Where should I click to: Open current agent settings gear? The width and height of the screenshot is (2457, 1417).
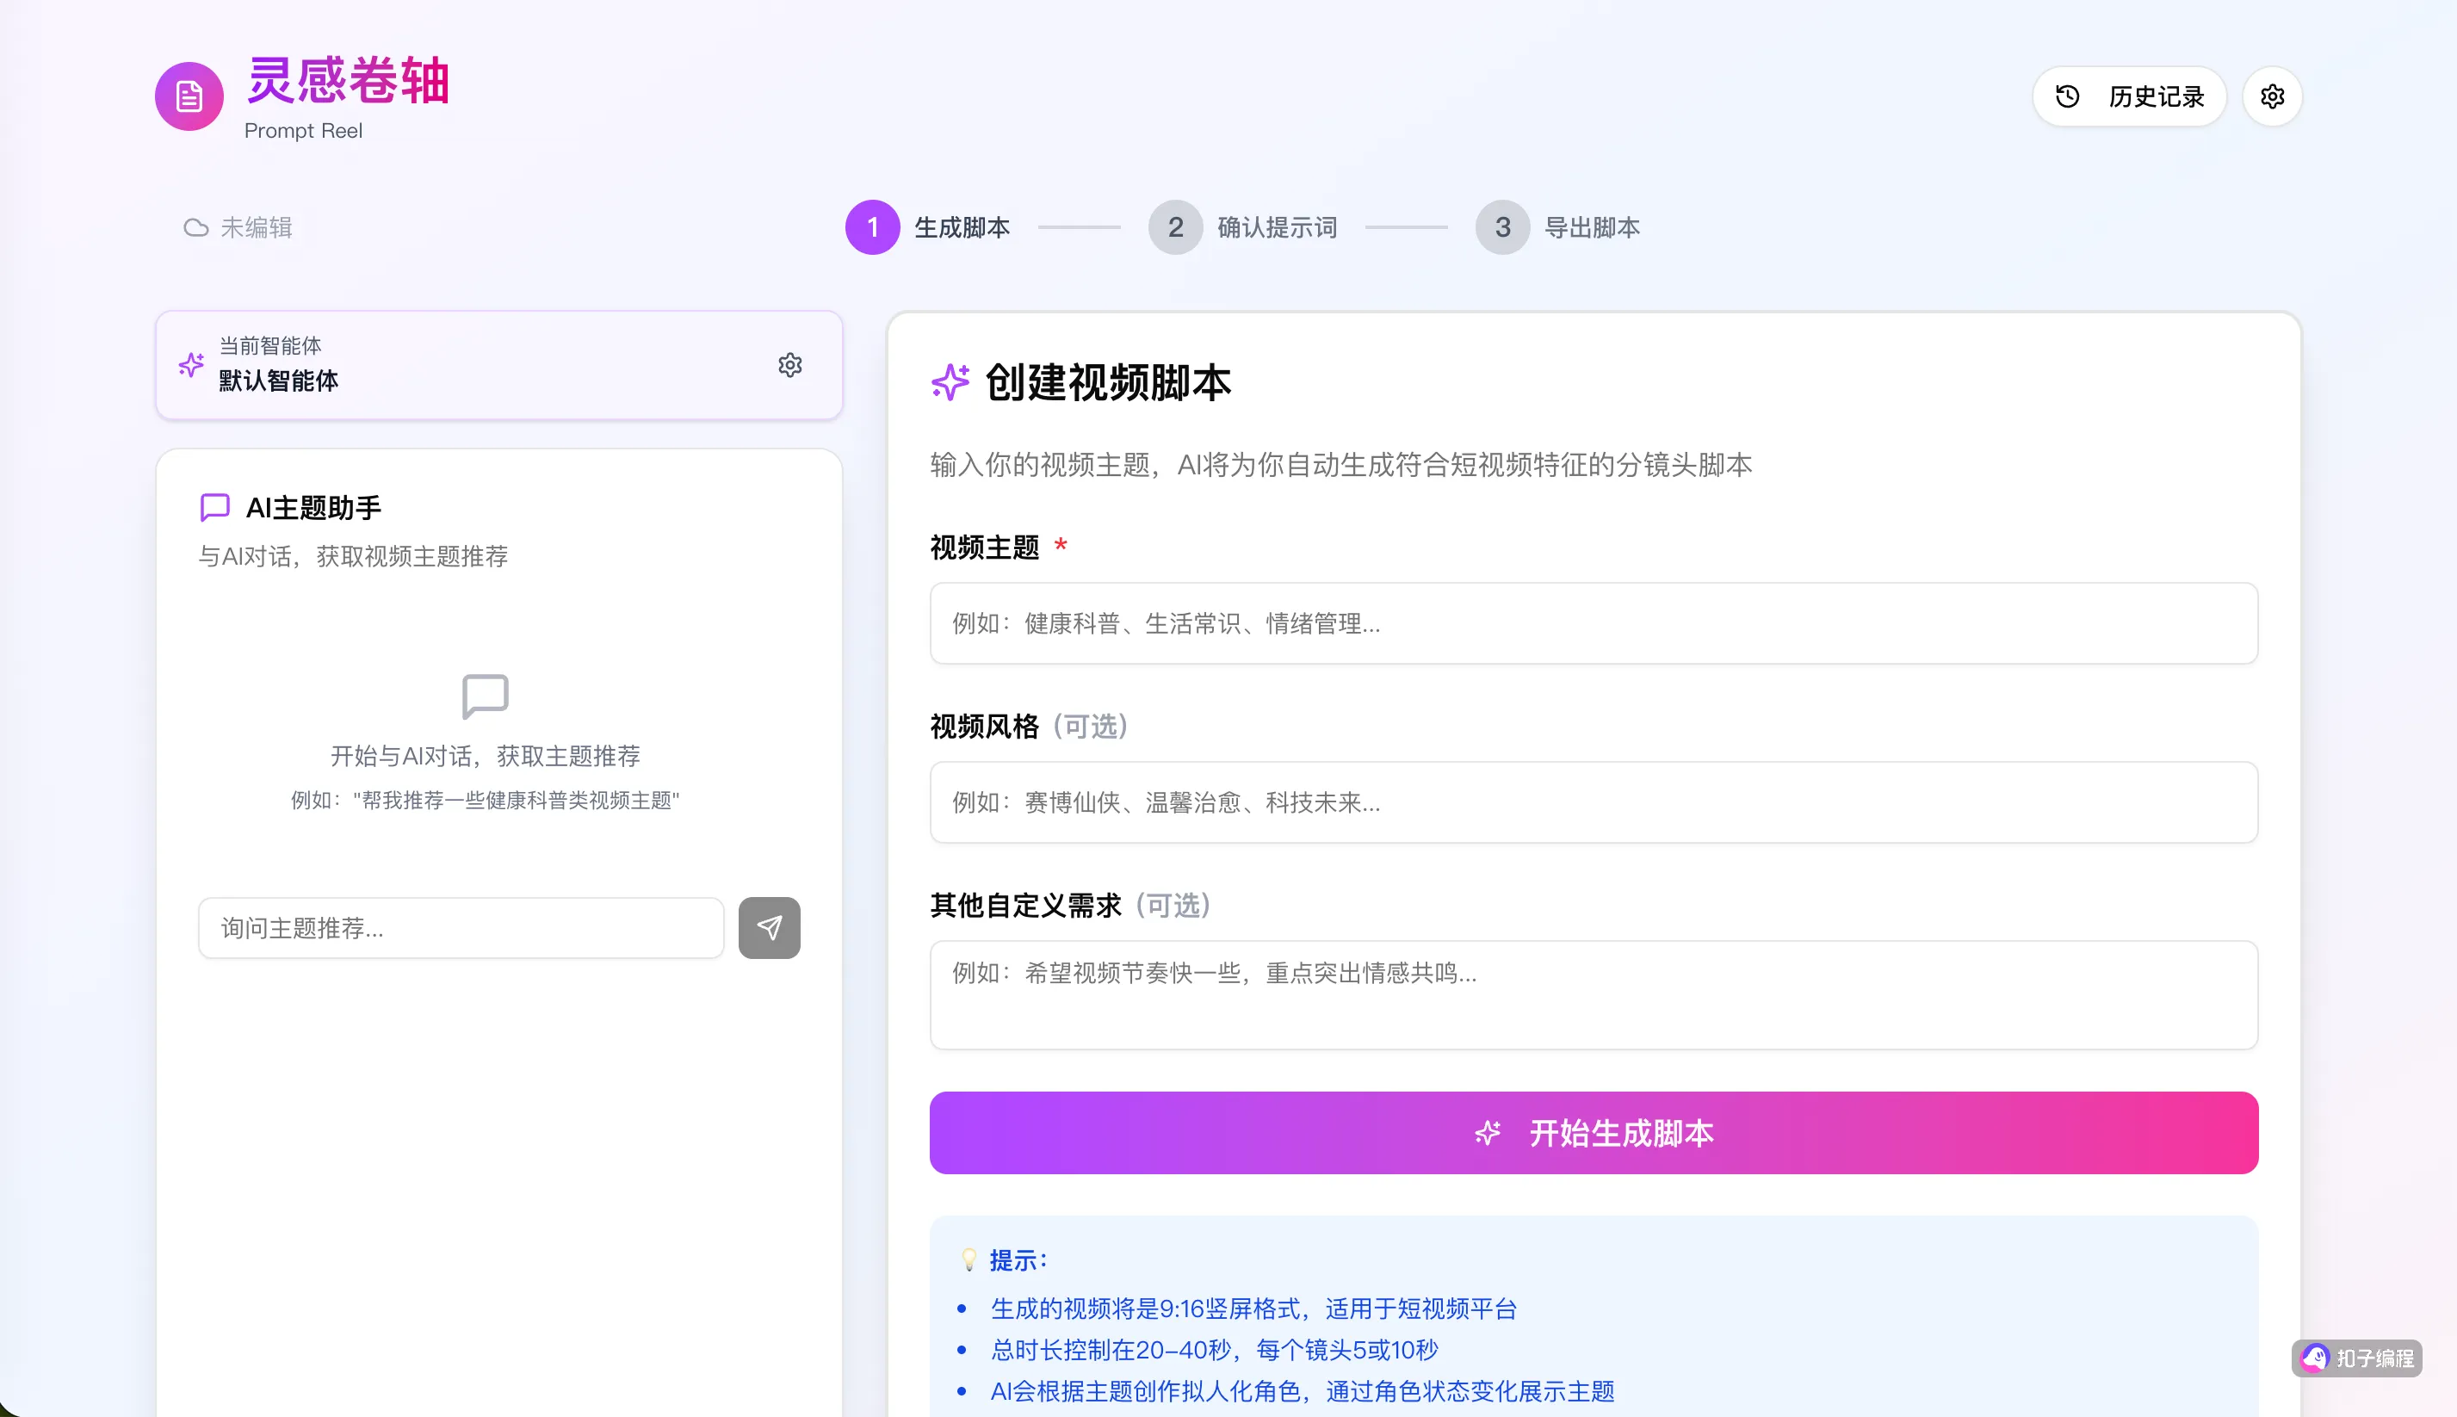click(x=789, y=365)
